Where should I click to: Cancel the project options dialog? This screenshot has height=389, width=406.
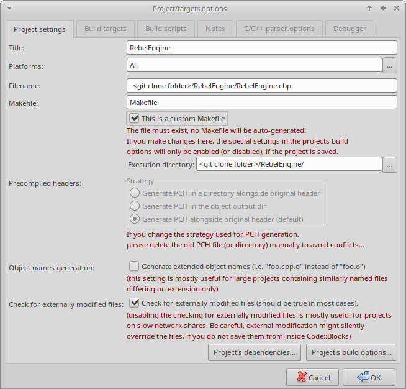click(x=312, y=377)
